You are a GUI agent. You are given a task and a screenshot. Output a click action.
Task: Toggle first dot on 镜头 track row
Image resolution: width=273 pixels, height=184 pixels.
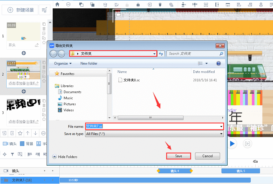pyautogui.click(x=45, y=171)
